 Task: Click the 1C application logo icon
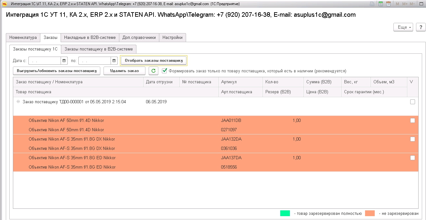click(x=5, y=4)
